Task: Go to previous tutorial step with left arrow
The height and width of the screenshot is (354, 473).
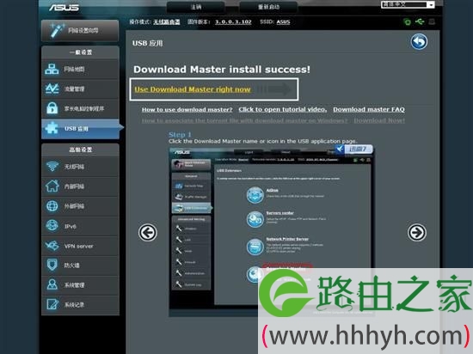Action: 148,232
